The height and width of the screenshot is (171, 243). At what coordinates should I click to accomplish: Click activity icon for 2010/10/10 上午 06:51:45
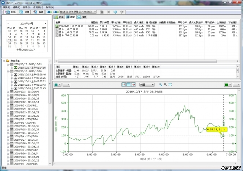[16, 88]
